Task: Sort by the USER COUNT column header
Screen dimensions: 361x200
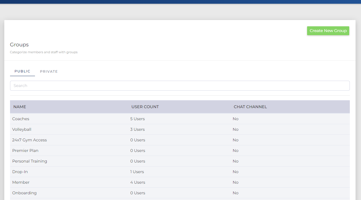Action: coord(145,107)
